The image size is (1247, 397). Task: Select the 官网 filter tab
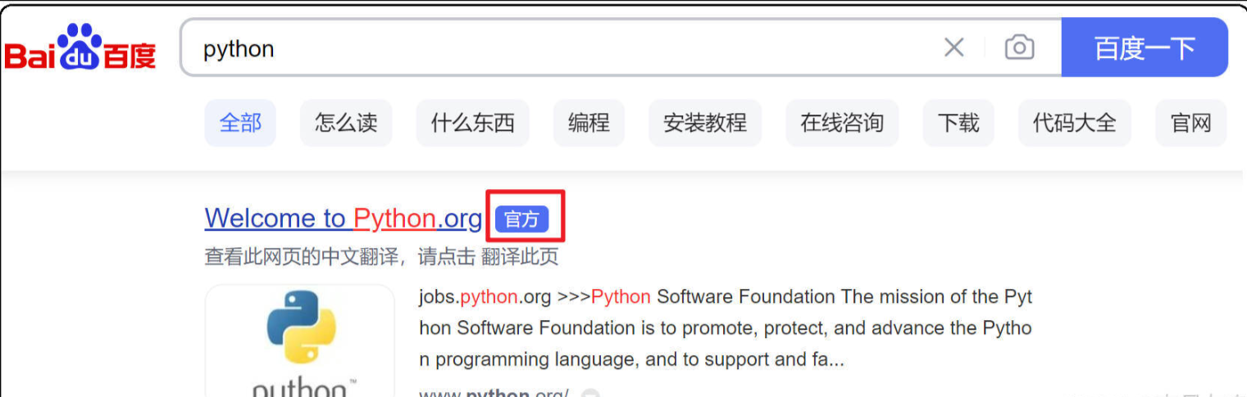1191,124
